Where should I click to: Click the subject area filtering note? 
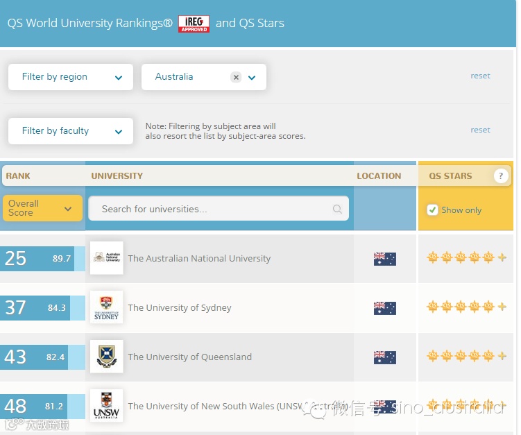coord(225,131)
